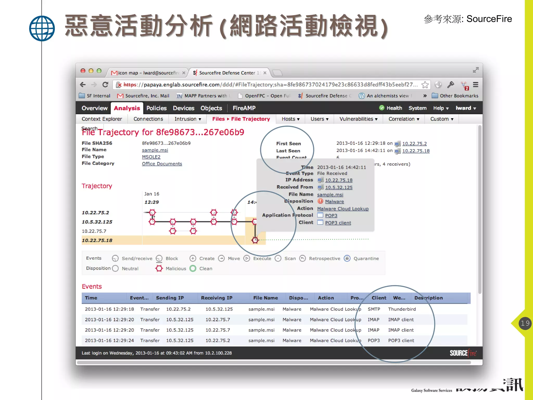Click the red Malware disposition icon in popup
Screen dimensions: 533x400
point(320,201)
